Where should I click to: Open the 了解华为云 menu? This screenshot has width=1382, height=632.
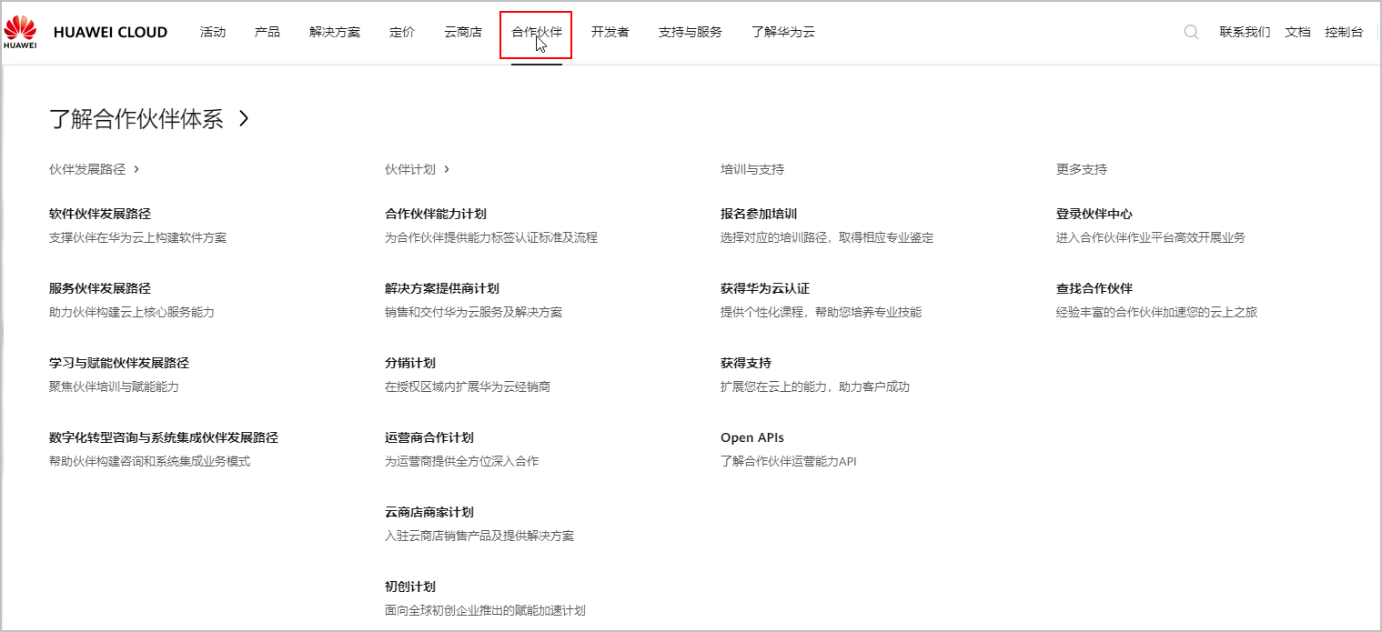tap(783, 32)
